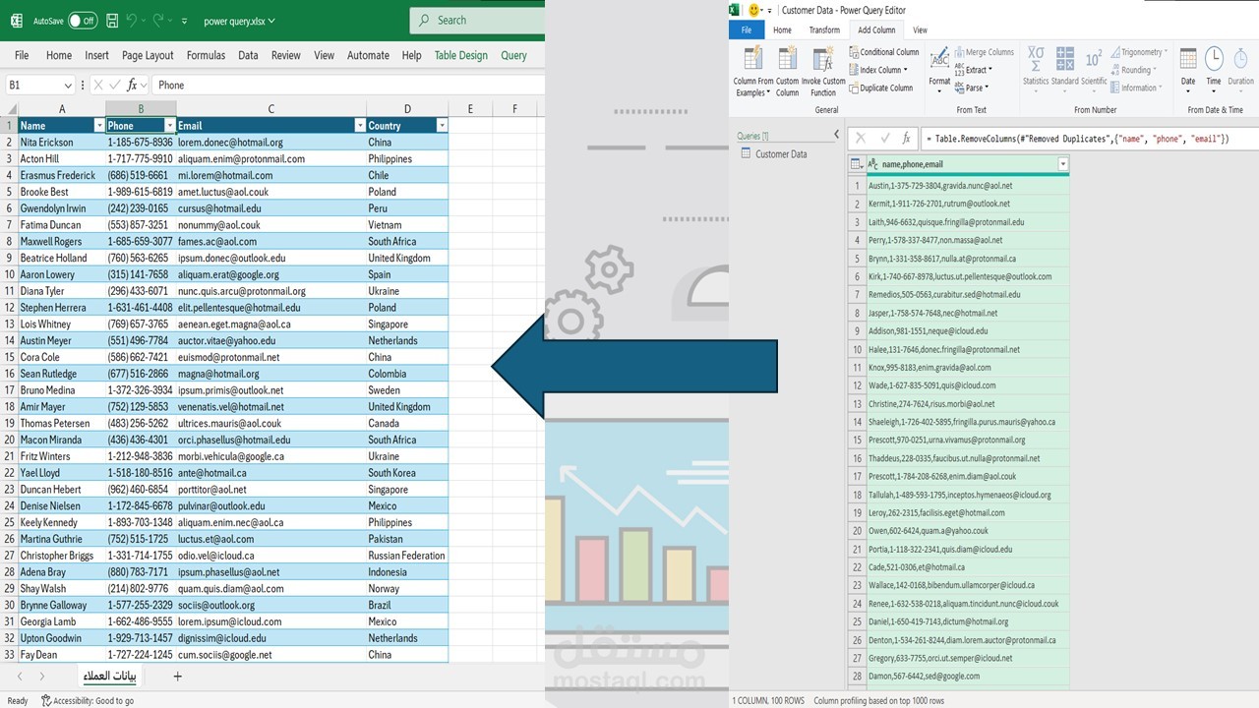Image resolution: width=1259 pixels, height=708 pixels.
Task: Open the Excel File menu
Action: 22,55
